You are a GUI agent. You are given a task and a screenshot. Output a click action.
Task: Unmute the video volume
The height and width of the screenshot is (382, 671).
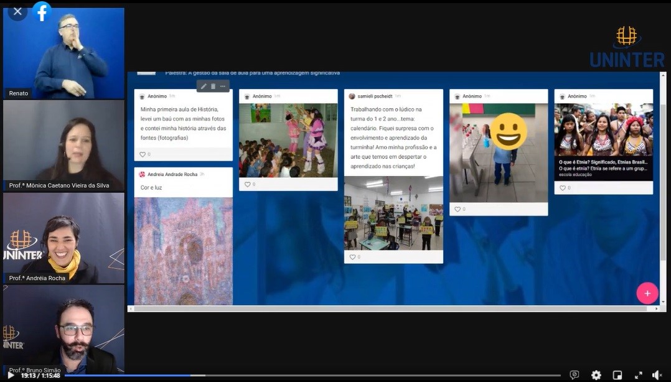(657, 375)
